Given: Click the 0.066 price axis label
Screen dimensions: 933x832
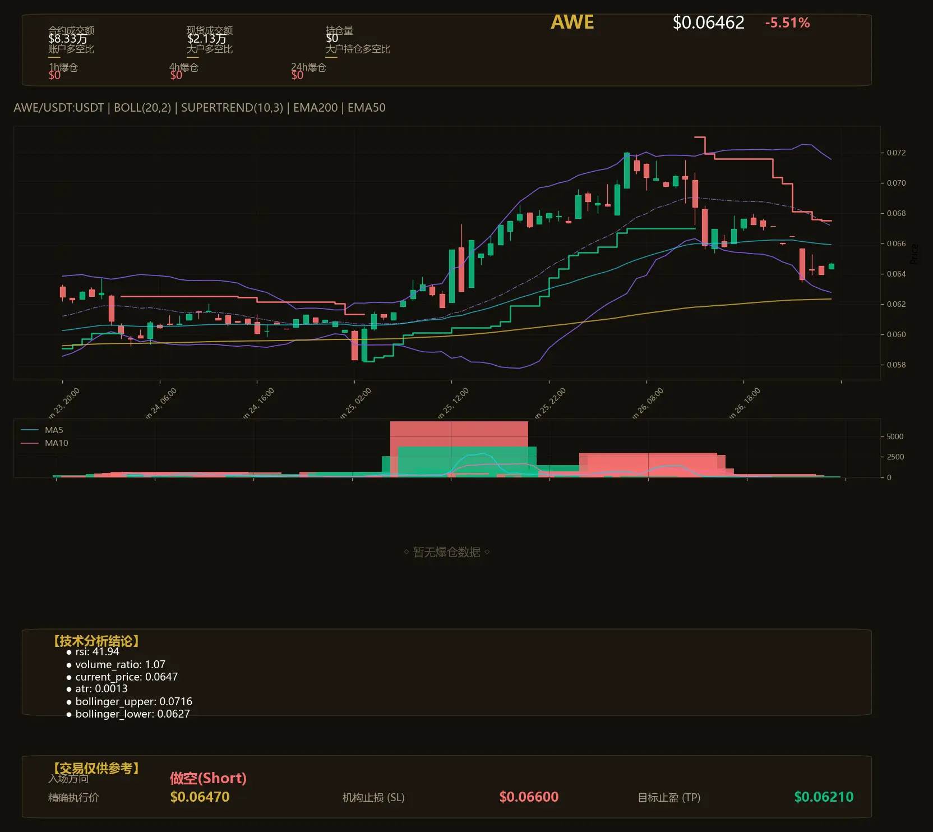Looking at the screenshot, I should (x=896, y=243).
